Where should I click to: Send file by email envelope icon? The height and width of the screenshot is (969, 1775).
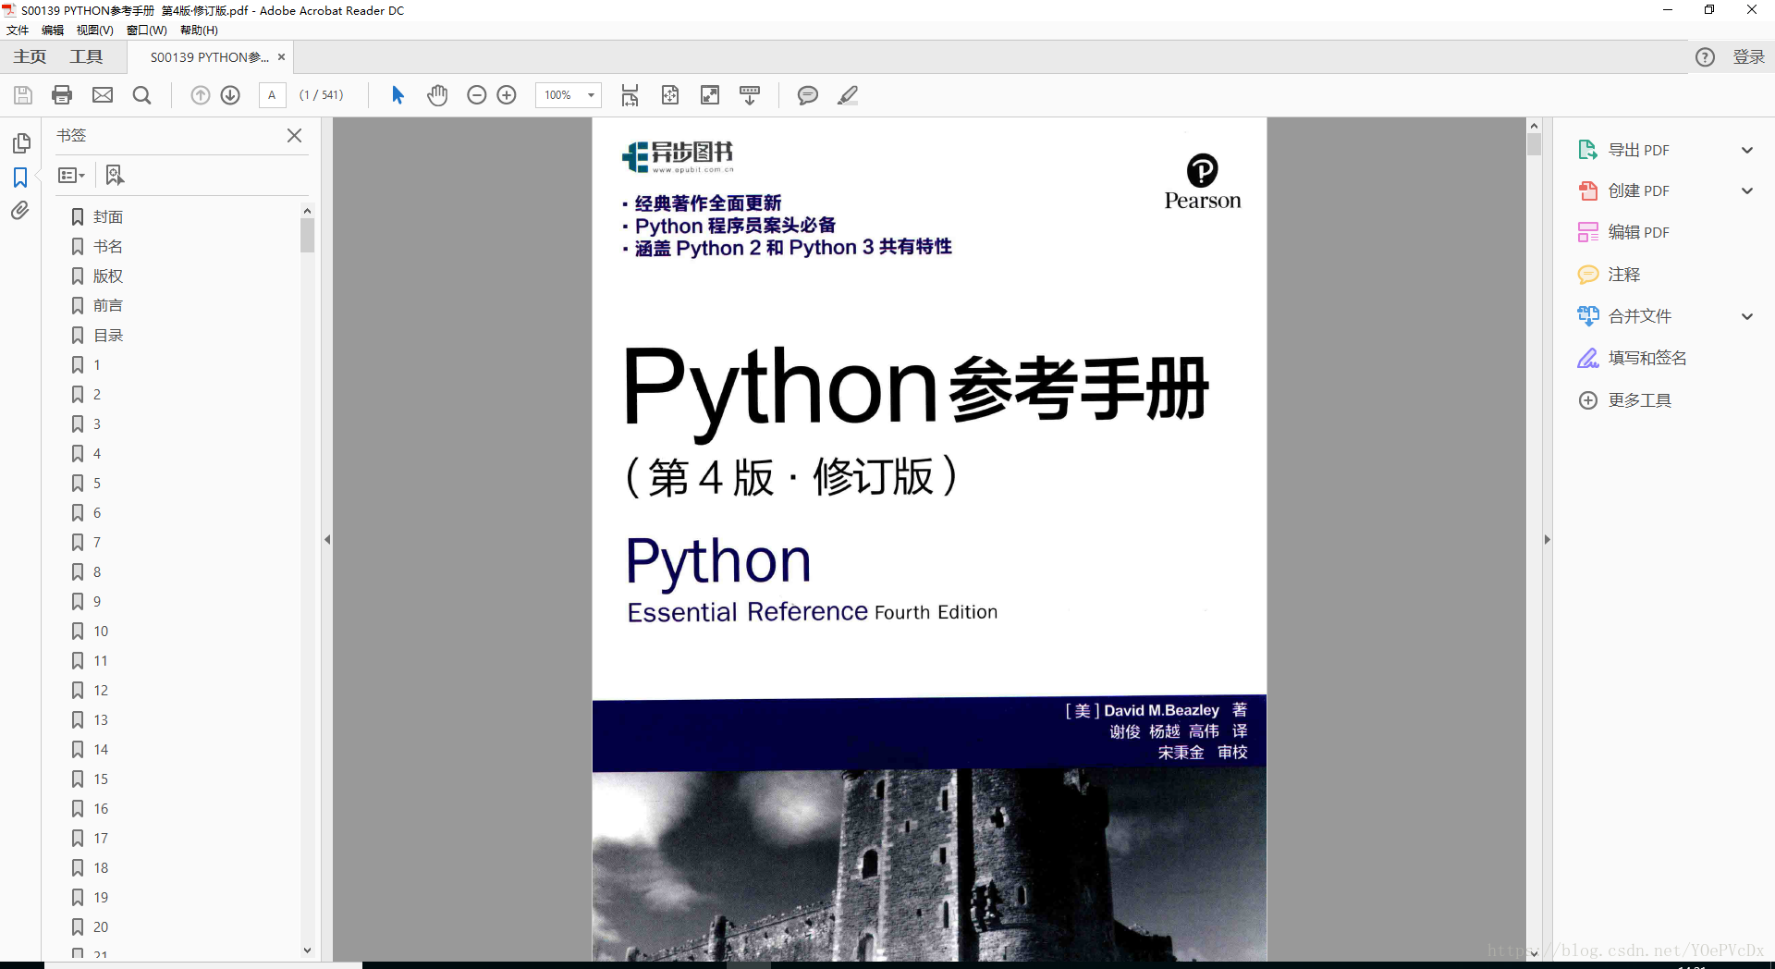(103, 95)
